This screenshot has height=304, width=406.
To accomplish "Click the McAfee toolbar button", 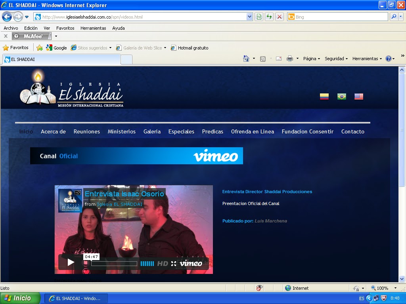I will [x=32, y=36].
